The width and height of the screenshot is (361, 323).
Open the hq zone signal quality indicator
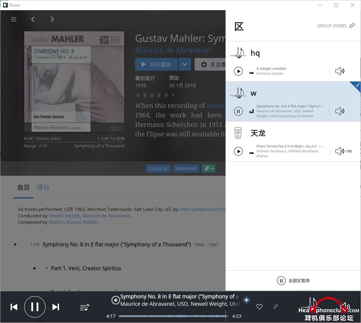[251, 73]
